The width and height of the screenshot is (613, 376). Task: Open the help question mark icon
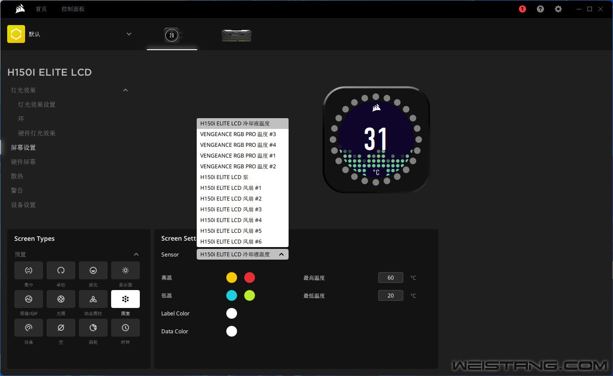click(540, 9)
